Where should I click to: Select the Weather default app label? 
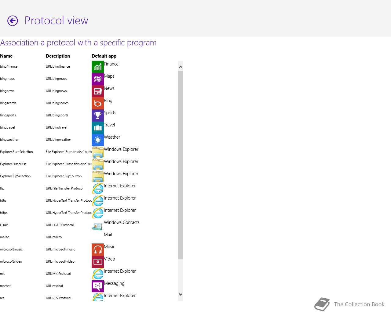(112, 137)
